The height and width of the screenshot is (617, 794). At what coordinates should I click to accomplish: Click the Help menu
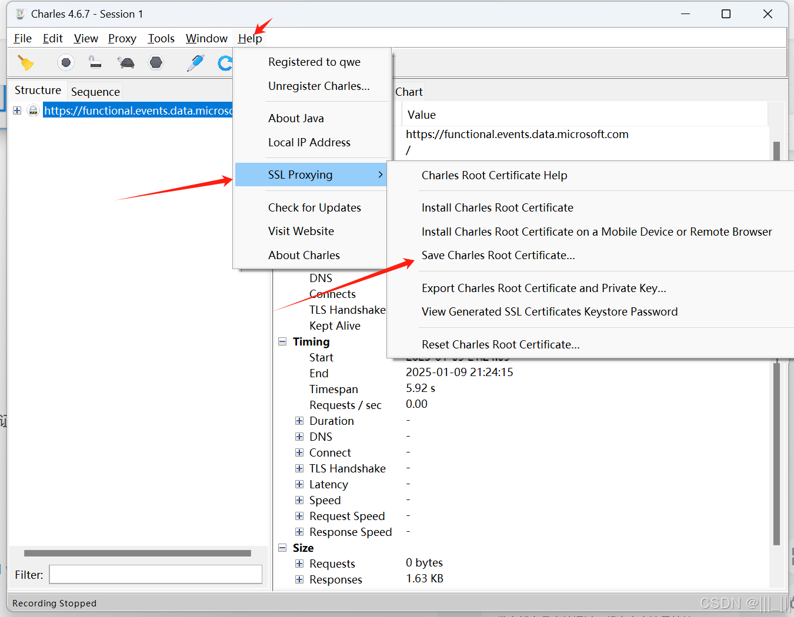250,38
